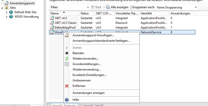Expand Default Web Site node
This screenshot has height=106, width=208.
7,12
